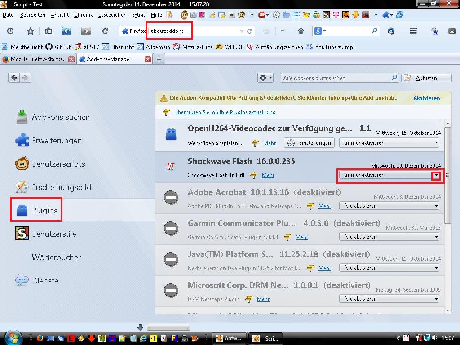Click the Home icon in the toolbar
This screenshot has width=460, height=345.
click(301, 31)
